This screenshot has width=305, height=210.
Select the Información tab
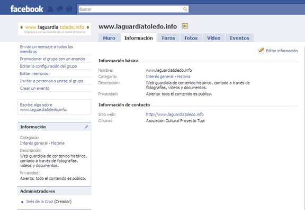(x=139, y=38)
